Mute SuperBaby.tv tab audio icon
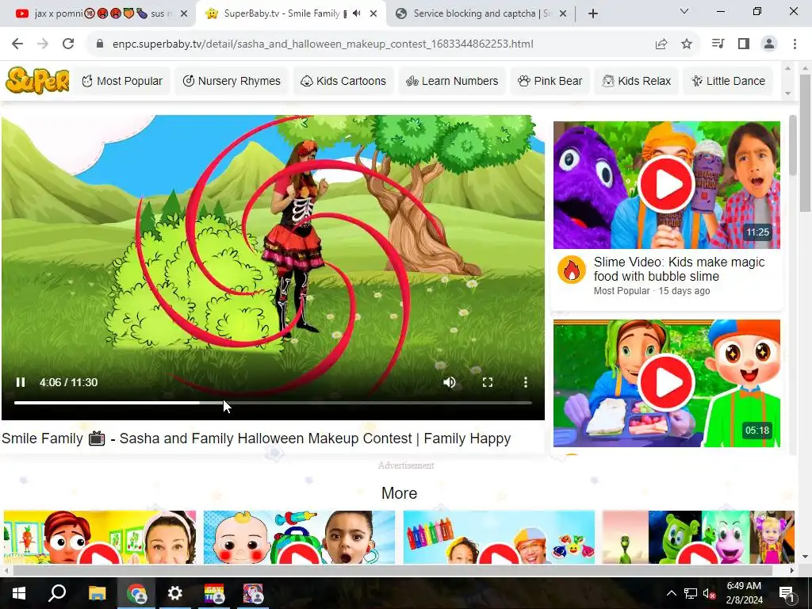The width and height of the screenshot is (812, 609). 356,13
